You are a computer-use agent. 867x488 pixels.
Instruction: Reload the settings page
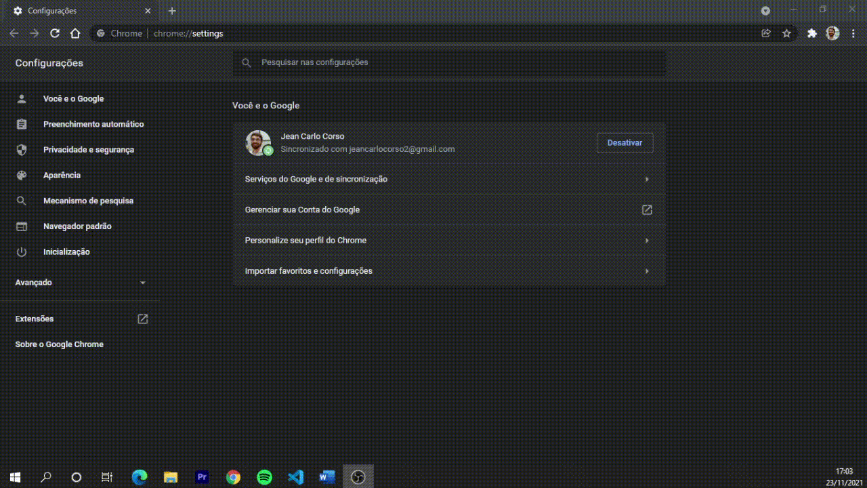point(55,33)
